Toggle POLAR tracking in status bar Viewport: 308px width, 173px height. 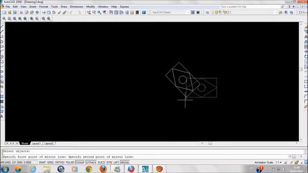(70, 162)
